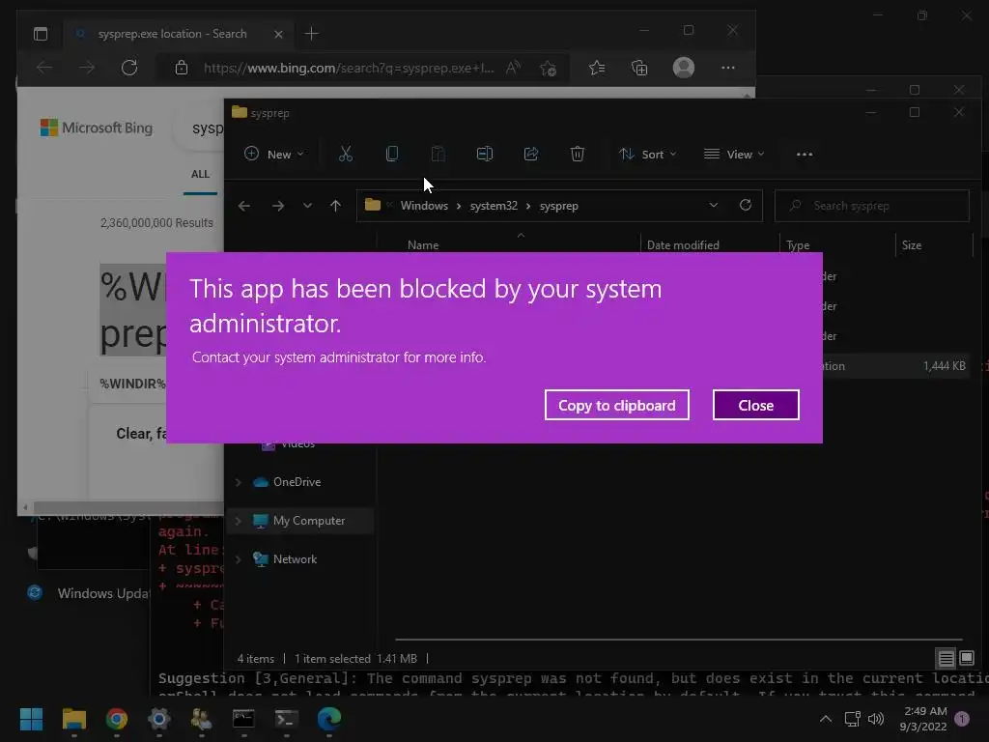Image resolution: width=989 pixels, height=742 pixels.
Task: Sort by Date modified column header
Action: click(683, 244)
